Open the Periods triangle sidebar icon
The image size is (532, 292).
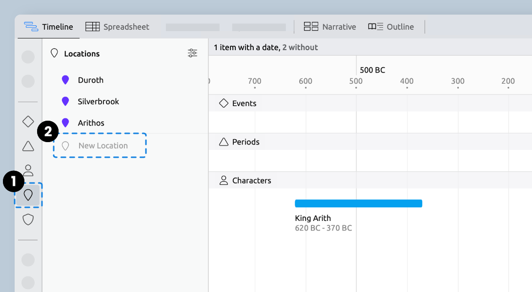(x=28, y=146)
